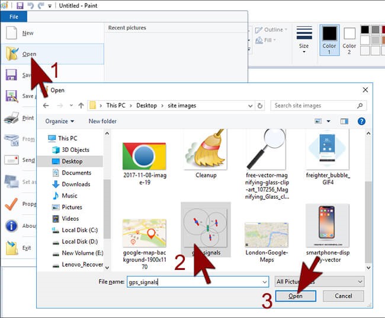Open the Size line thickness dropdown
The height and width of the screenshot is (318, 385).
304,40
